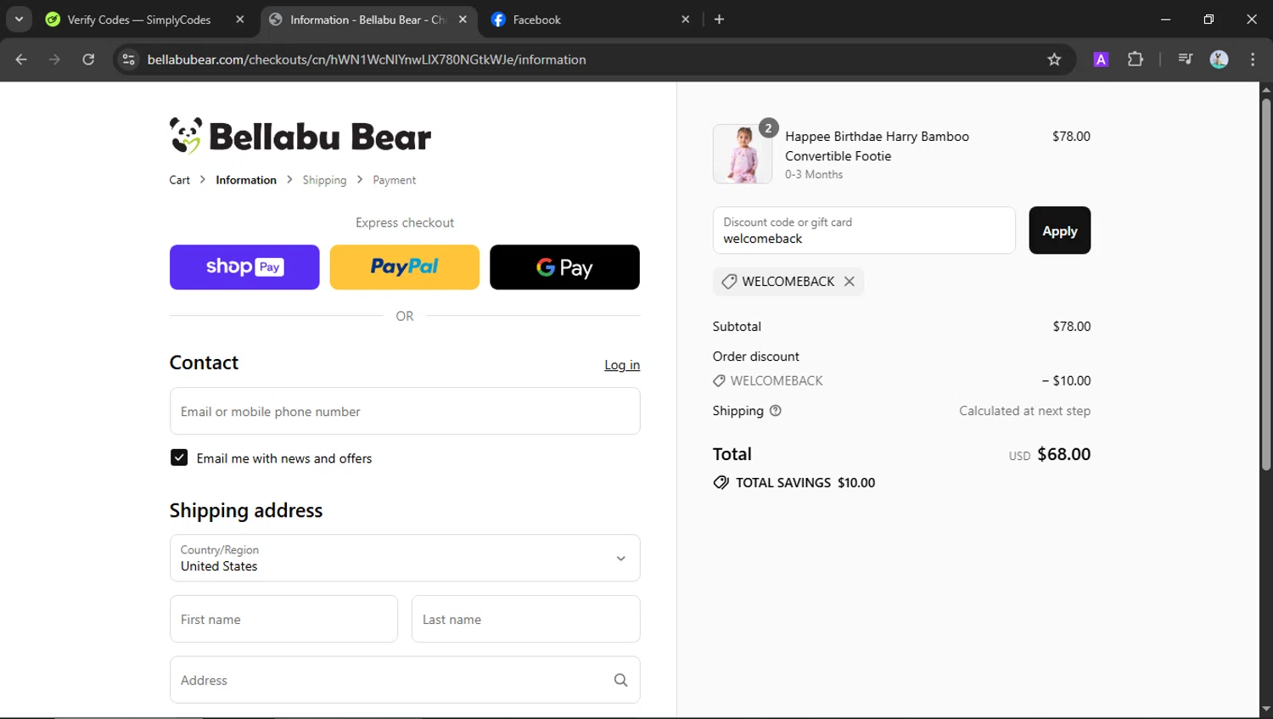Click the Information breadcrumb
Screen dimensions: 1273x719
[246, 180]
